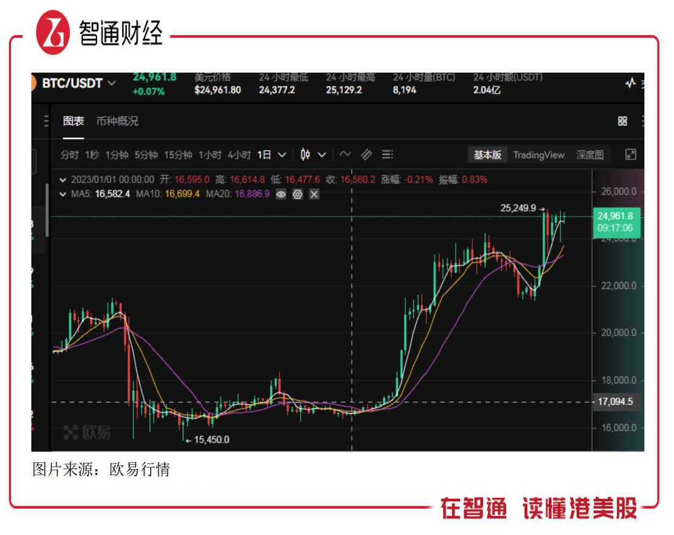This screenshot has width=674, height=535.
Task: Click the 18,000.0 price axis label
Action: click(618, 380)
